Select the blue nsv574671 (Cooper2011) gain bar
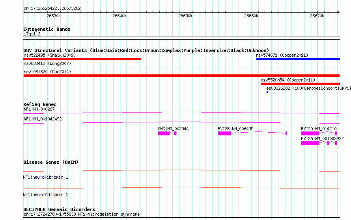351x220 pixels. click(x=298, y=59)
